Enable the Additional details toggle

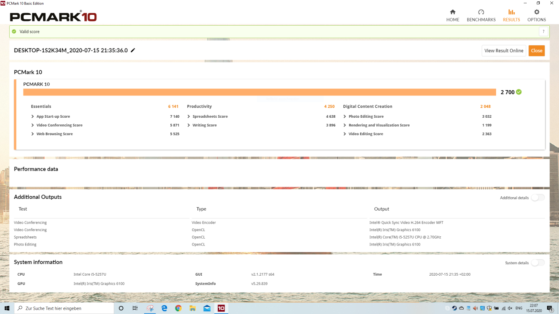(538, 198)
